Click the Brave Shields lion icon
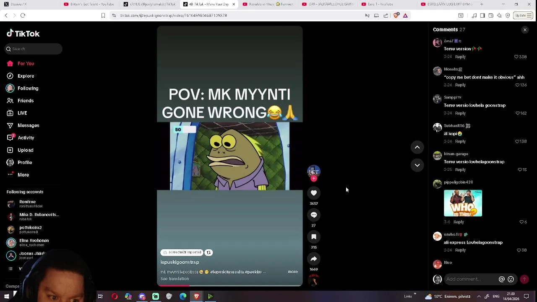Viewport: 537px width, 302px height. [396, 16]
